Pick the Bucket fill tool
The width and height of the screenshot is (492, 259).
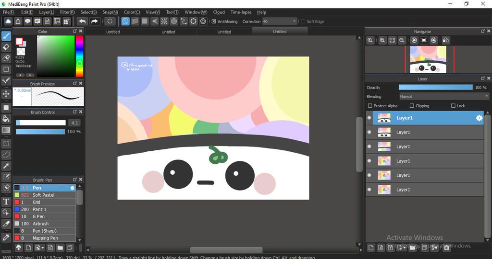pyautogui.click(x=6, y=118)
